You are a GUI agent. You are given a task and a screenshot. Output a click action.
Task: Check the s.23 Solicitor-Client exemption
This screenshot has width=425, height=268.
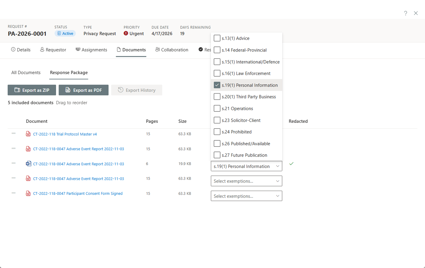(x=217, y=120)
